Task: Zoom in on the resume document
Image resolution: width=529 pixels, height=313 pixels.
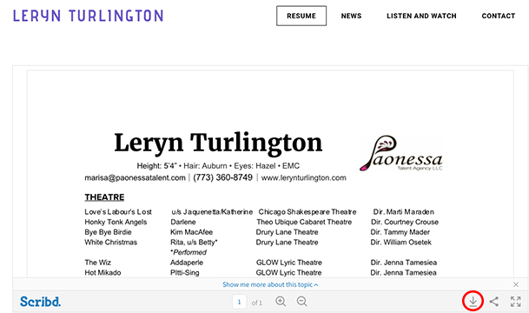Action: coord(281,301)
